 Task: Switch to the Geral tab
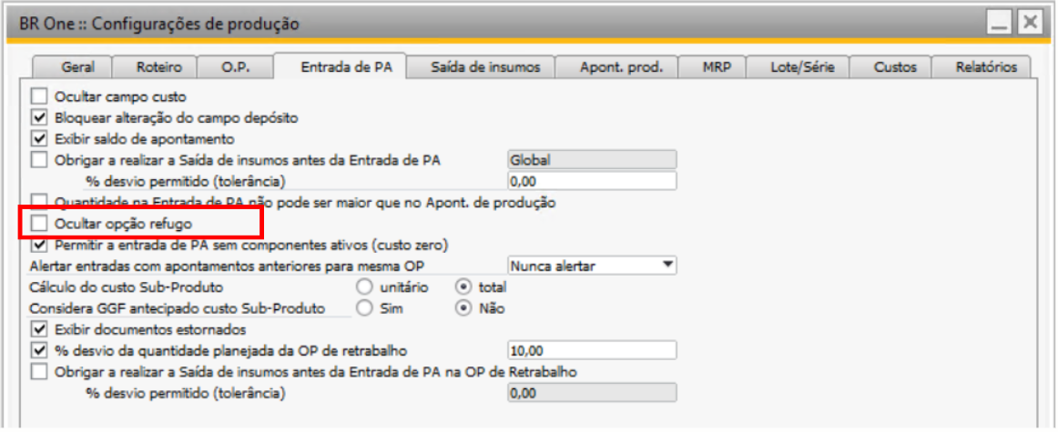(78, 67)
